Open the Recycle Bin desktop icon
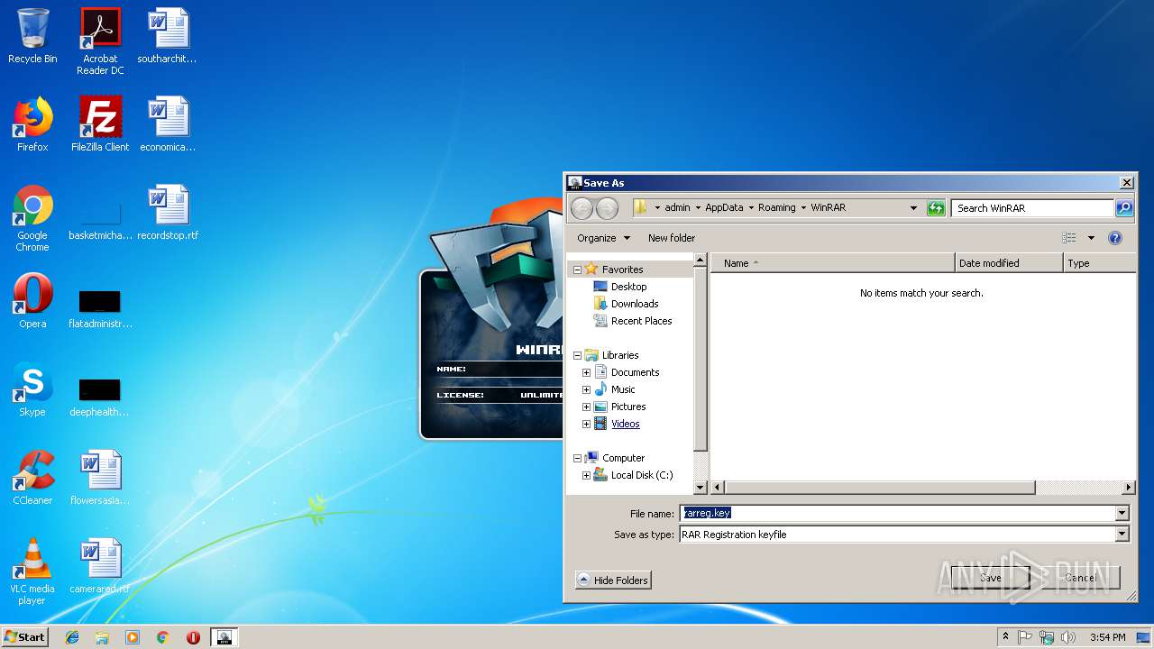The width and height of the screenshot is (1154, 649). pos(32,36)
